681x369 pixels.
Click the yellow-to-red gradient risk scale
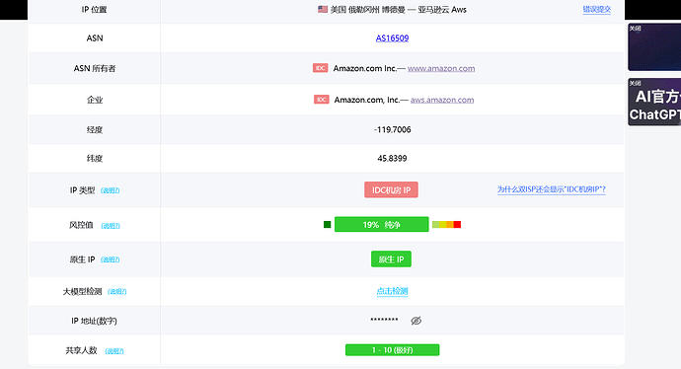click(x=446, y=224)
